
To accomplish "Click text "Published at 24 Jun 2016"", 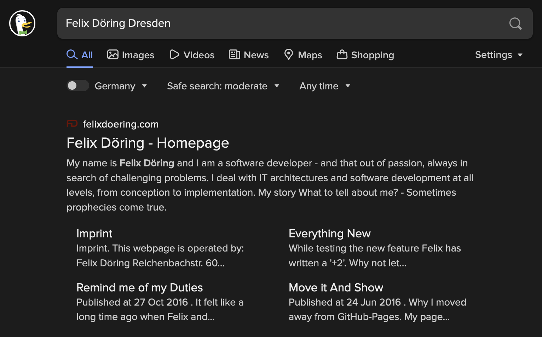I will [x=345, y=302].
